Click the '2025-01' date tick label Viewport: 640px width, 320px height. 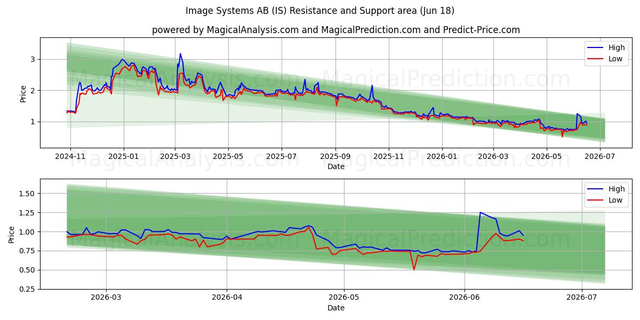coord(124,157)
